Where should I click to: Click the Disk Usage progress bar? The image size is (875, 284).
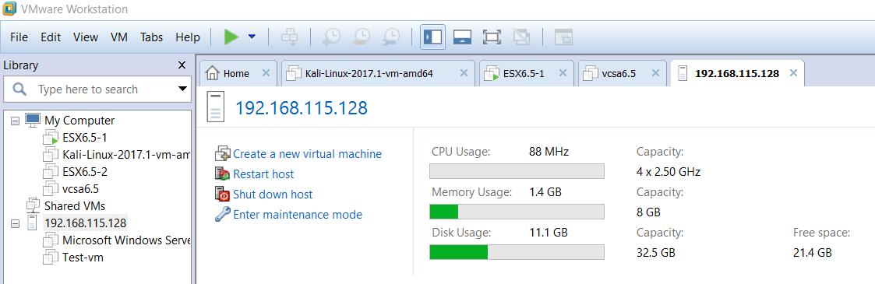point(517,252)
